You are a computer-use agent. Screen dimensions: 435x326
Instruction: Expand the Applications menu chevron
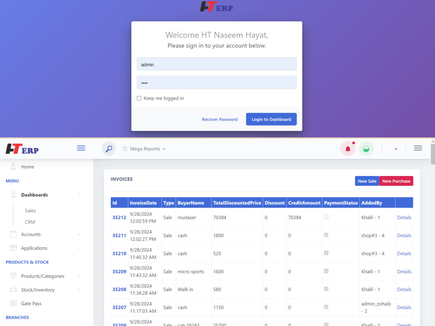(79, 248)
